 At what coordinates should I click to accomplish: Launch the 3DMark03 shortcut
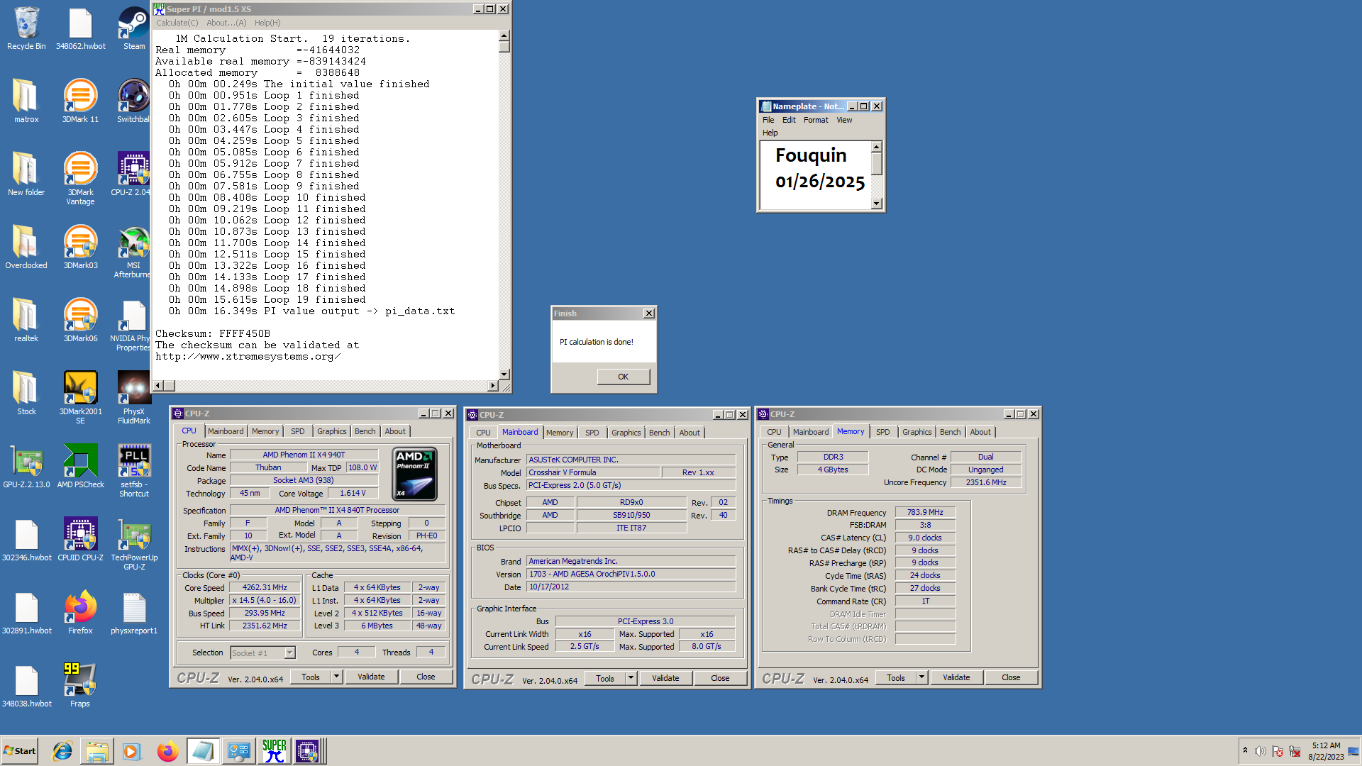(80, 247)
